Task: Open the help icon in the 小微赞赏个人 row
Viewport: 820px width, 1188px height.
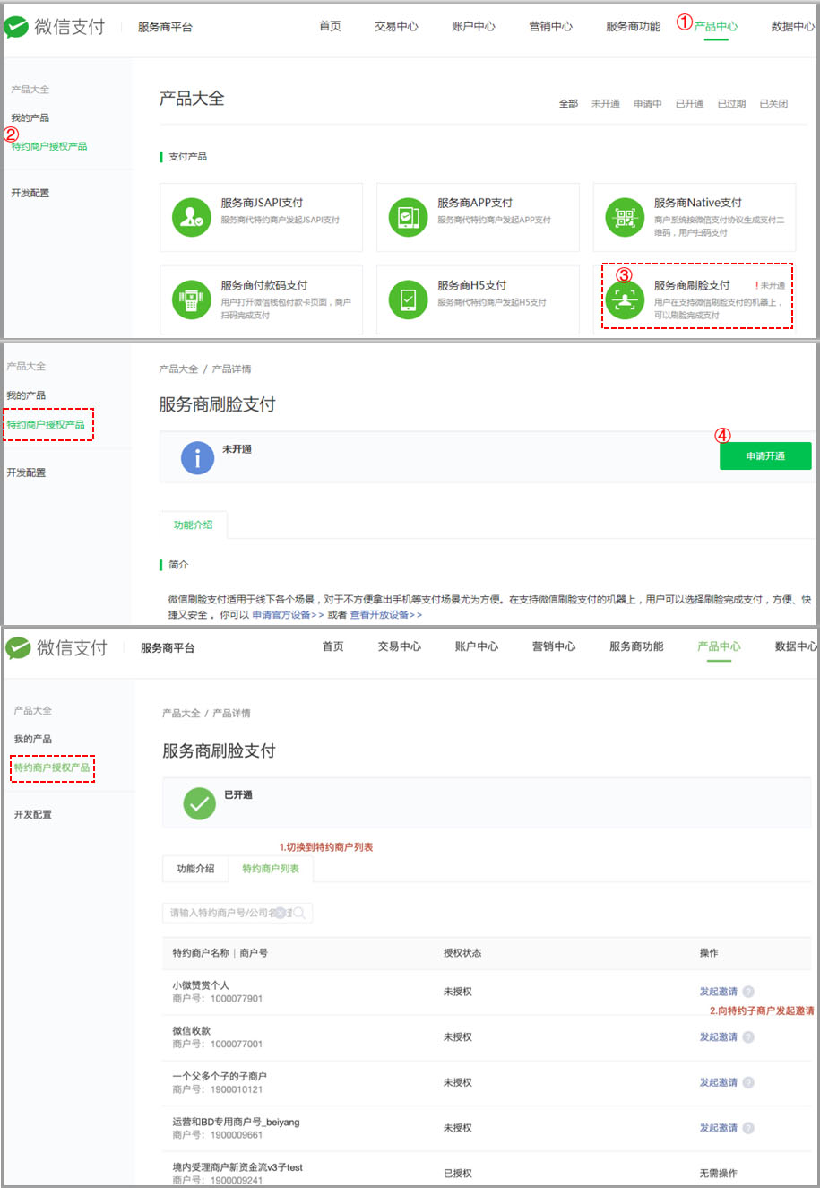Action: point(748,992)
